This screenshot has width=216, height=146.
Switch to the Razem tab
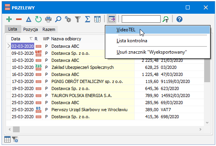click(49, 29)
